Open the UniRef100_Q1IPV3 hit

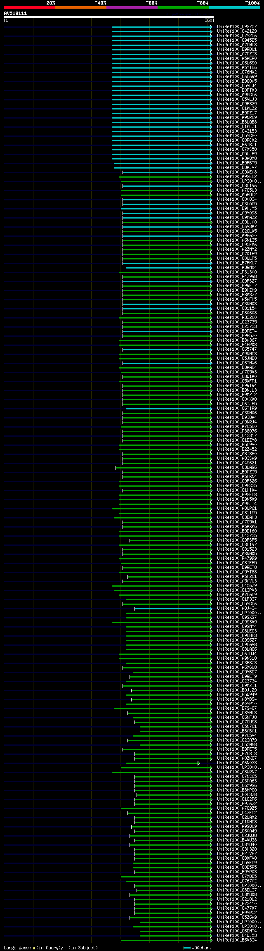tap(237, 590)
